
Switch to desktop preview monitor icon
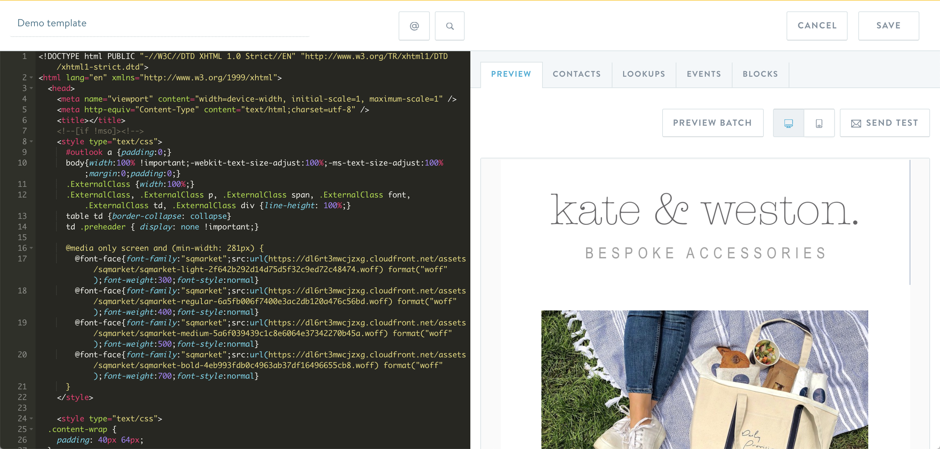(x=788, y=123)
